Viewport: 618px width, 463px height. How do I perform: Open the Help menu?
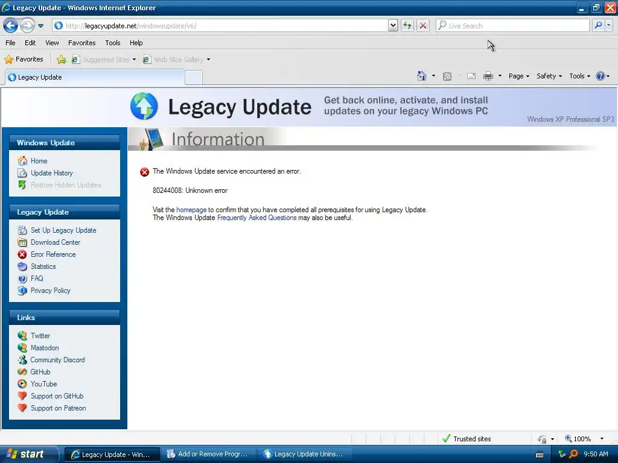[136, 43]
